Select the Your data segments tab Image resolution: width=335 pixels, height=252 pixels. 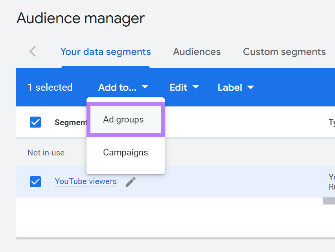[105, 51]
